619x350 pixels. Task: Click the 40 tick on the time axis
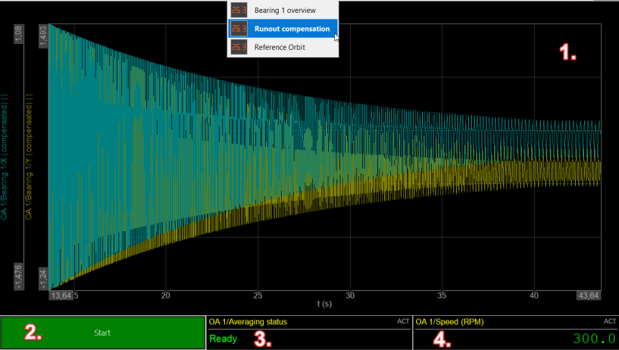[x=533, y=295]
